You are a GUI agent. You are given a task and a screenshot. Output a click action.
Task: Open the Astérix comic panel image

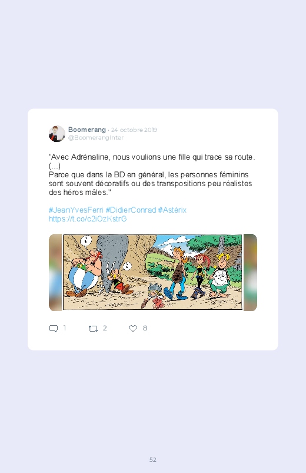coord(152,272)
